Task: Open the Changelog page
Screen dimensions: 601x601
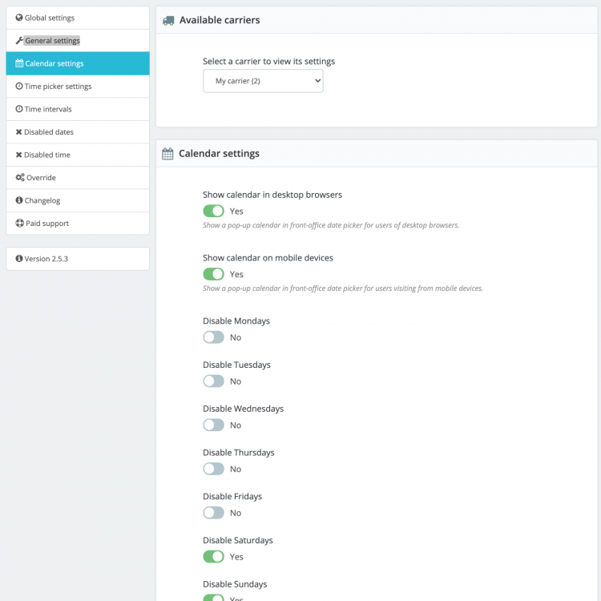Action: click(x=42, y=200)
